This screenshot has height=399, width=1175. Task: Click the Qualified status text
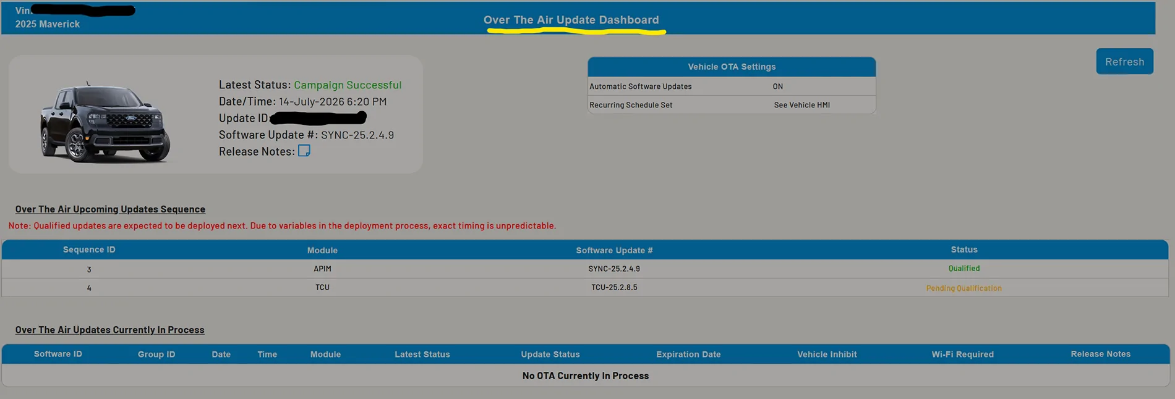[x=964, y=268]
